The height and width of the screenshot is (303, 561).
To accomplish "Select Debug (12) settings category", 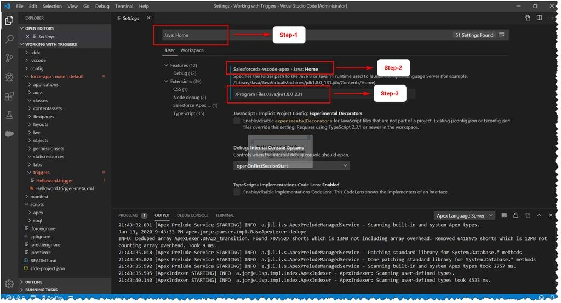I will 185,73.
